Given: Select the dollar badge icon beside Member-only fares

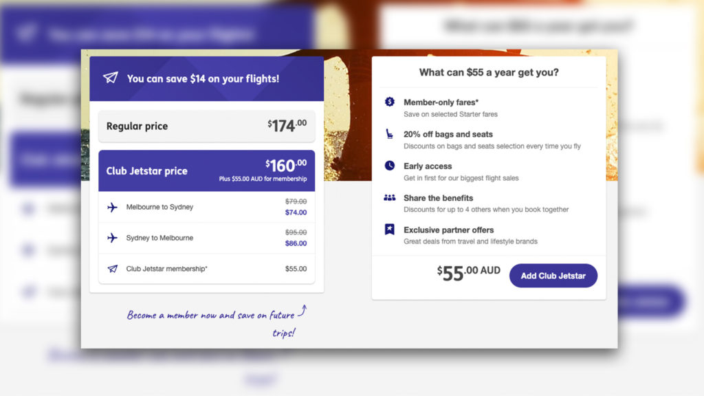Looking at the screenshot, I should coord(389,102).
